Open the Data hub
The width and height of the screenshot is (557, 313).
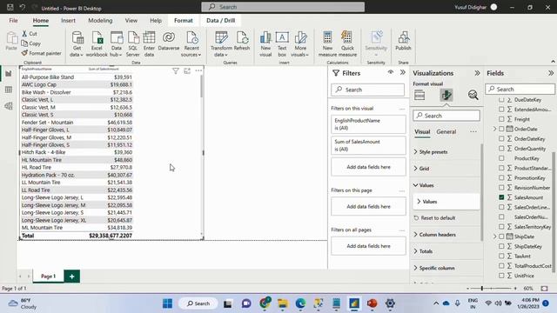116,43
